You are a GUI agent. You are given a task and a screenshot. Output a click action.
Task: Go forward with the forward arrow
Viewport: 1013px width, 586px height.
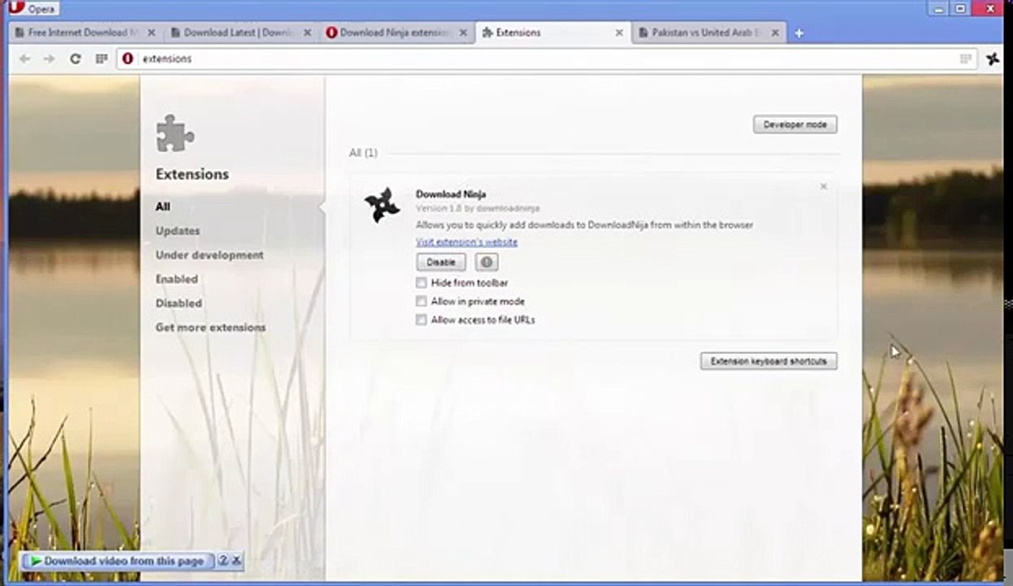coord(49,59)
